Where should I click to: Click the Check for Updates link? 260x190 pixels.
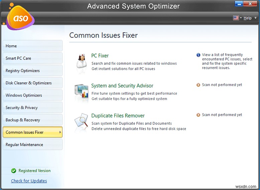click(29, 181)
